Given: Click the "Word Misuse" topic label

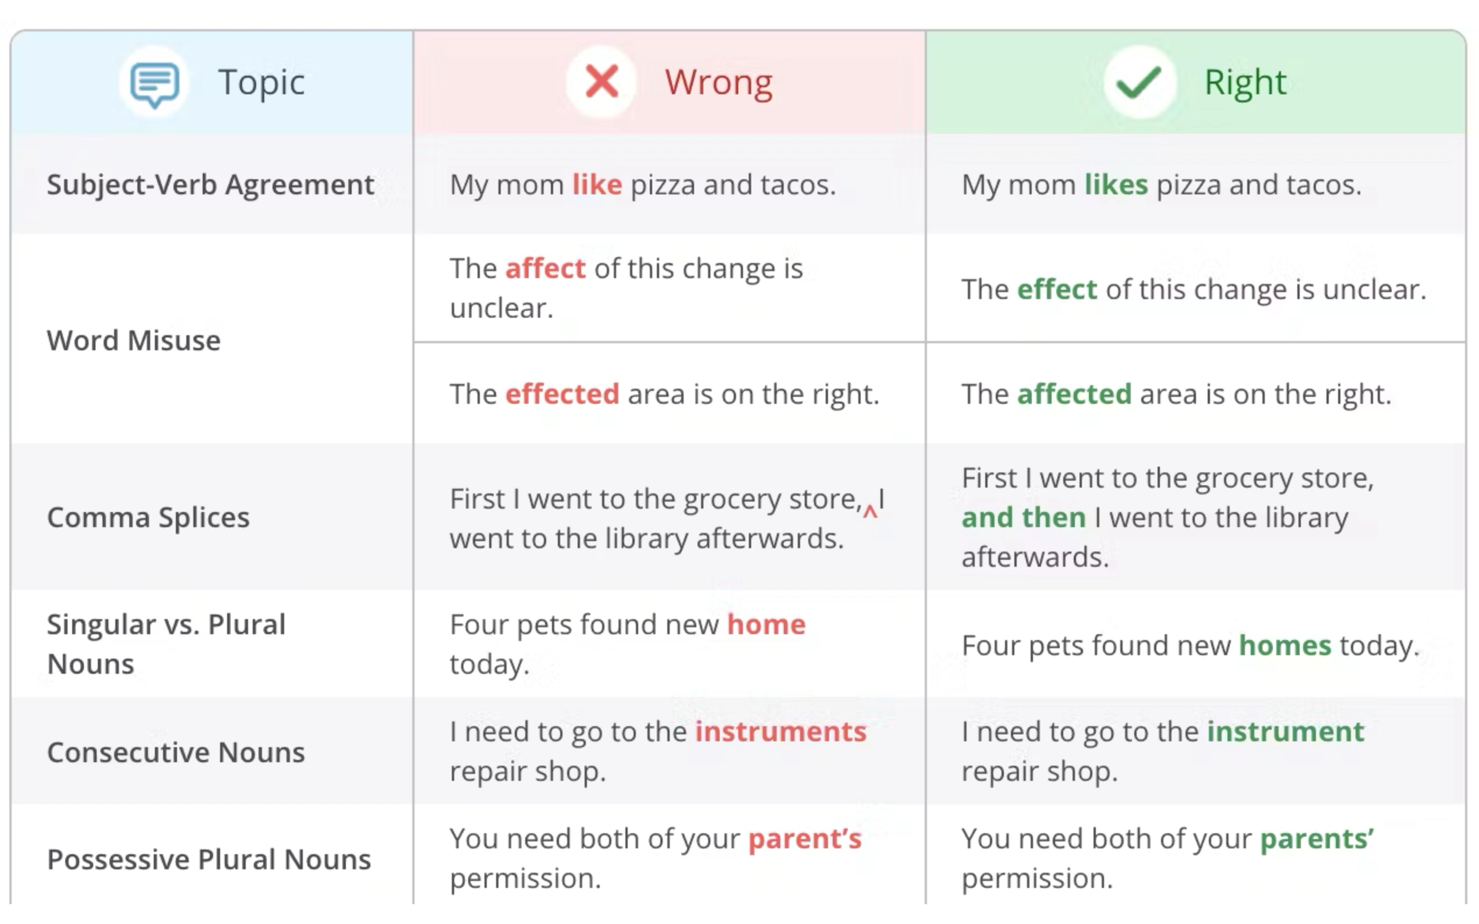Looking at the screenshot, I should pos(133,340).
